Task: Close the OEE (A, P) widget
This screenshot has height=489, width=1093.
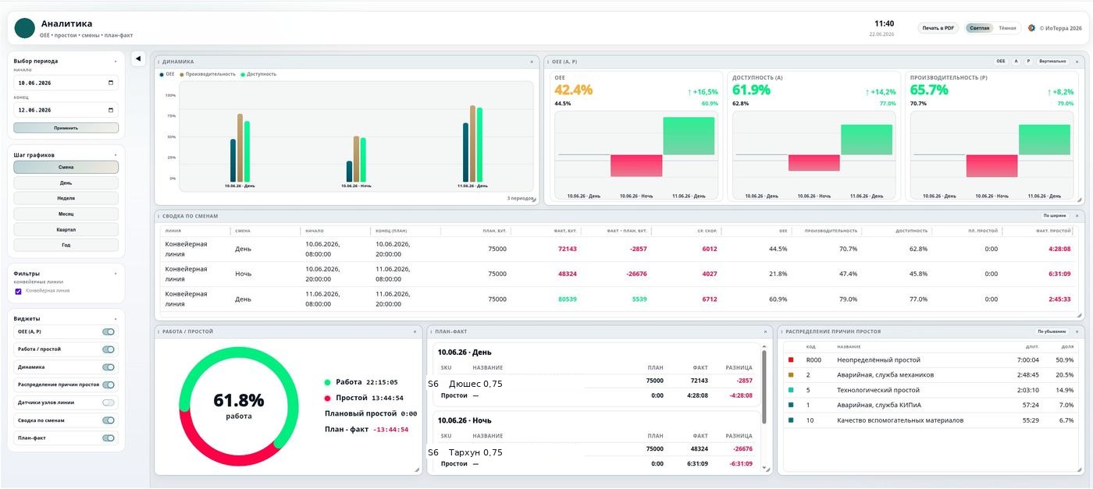Action: 1077,61
